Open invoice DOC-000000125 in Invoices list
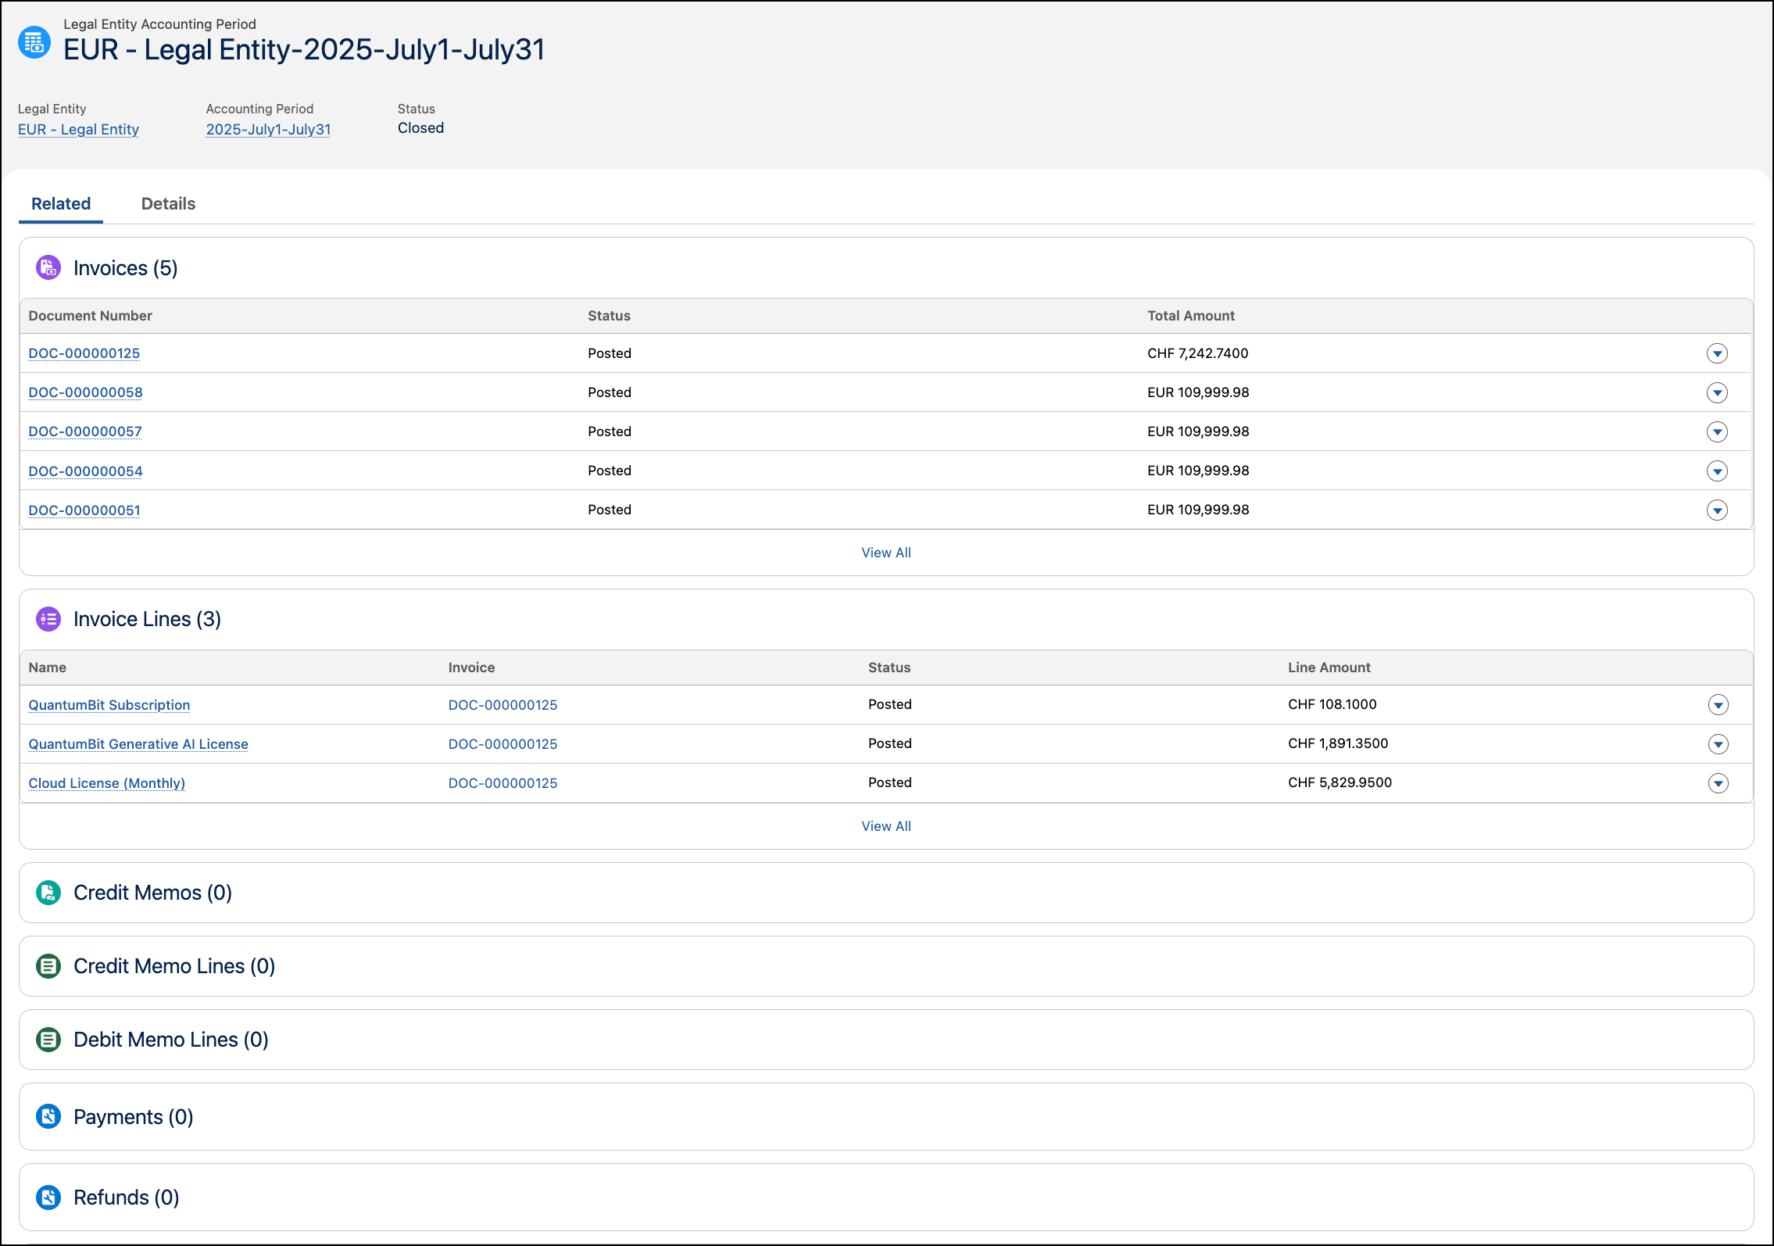 coord(84,353)
